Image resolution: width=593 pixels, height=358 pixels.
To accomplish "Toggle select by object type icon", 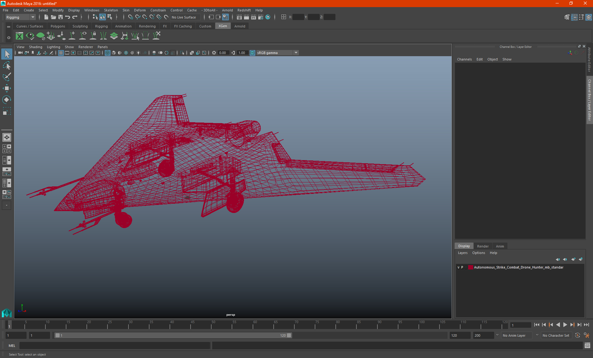I will (103, 17).
